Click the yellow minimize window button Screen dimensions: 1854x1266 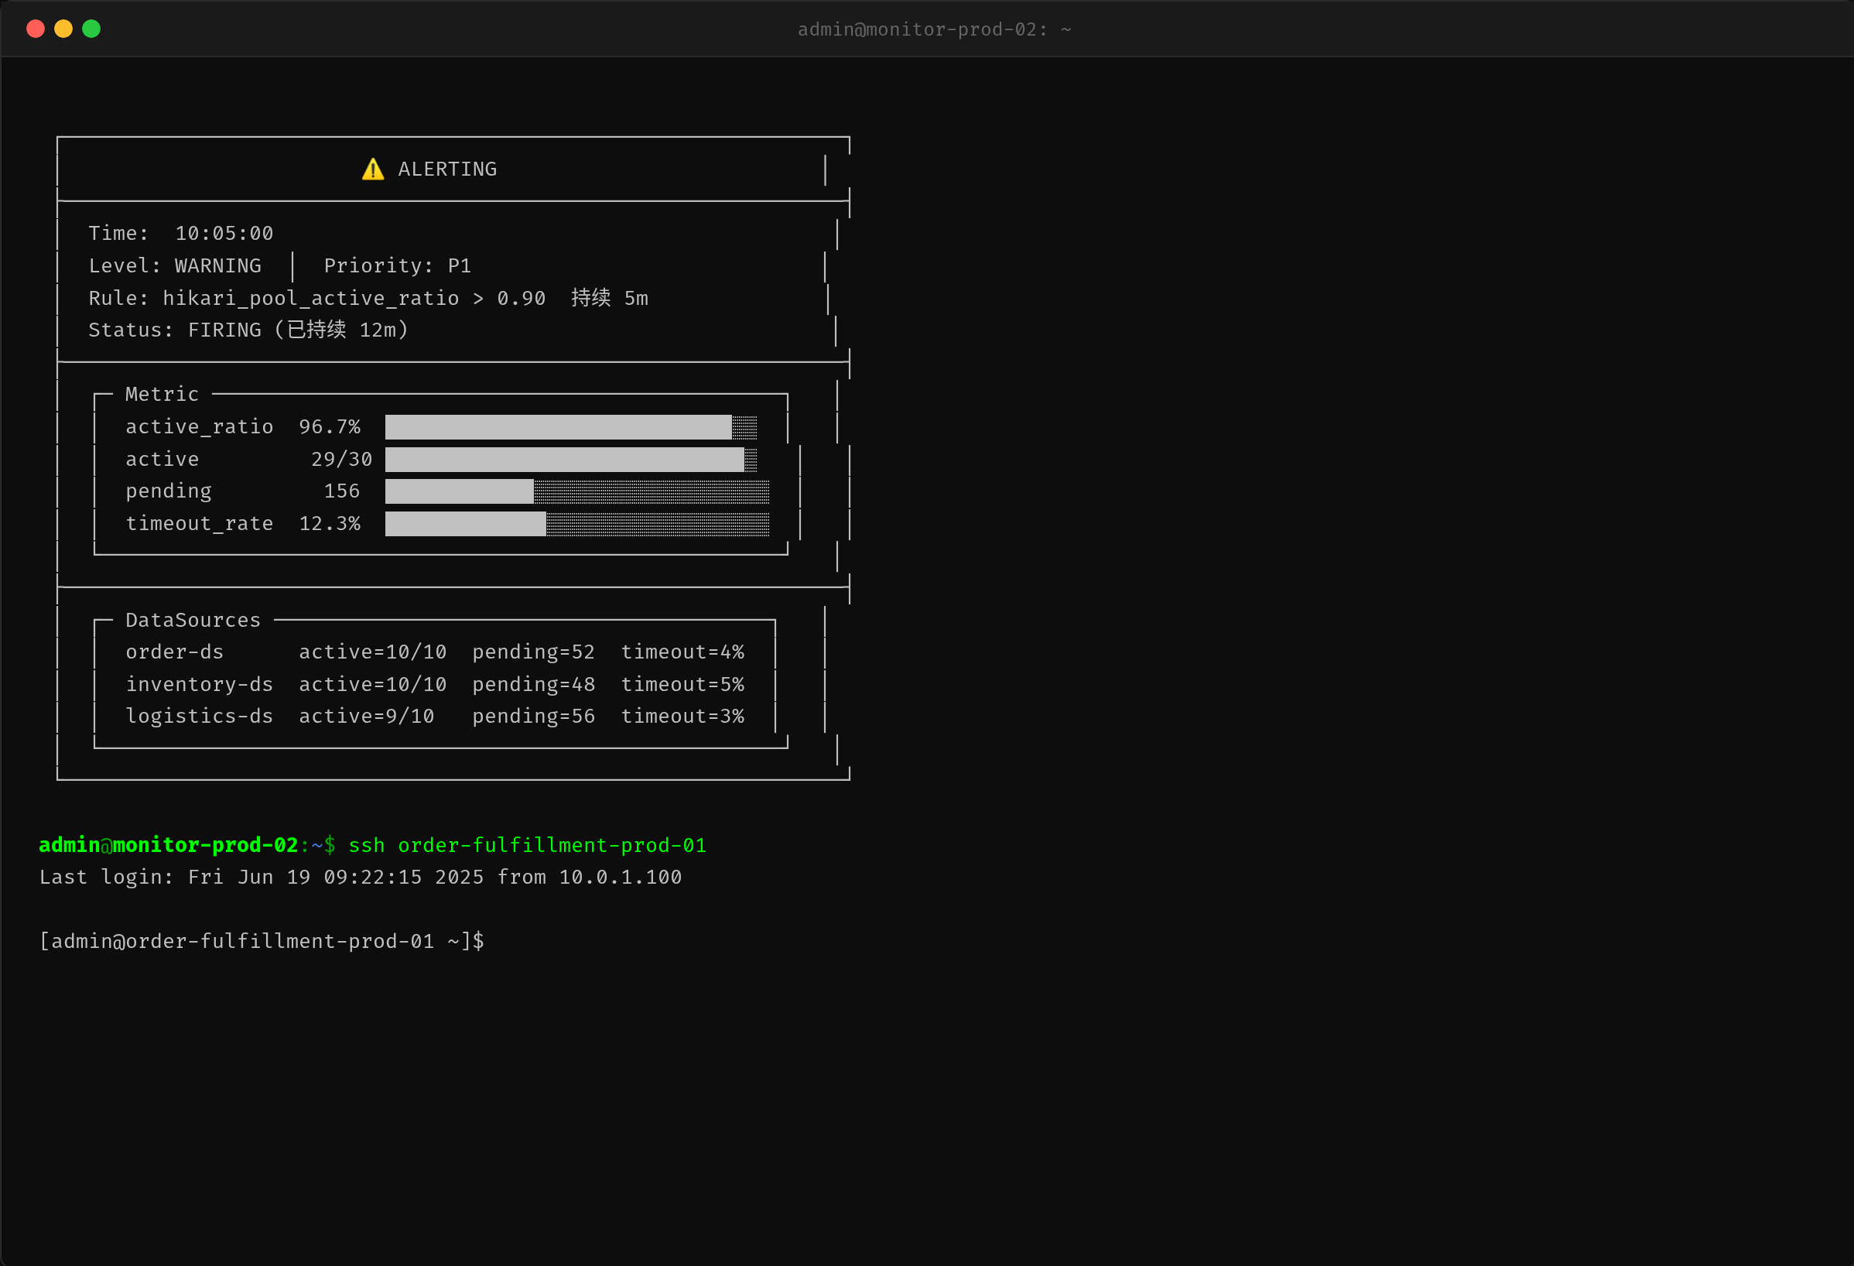click(63, 29)
